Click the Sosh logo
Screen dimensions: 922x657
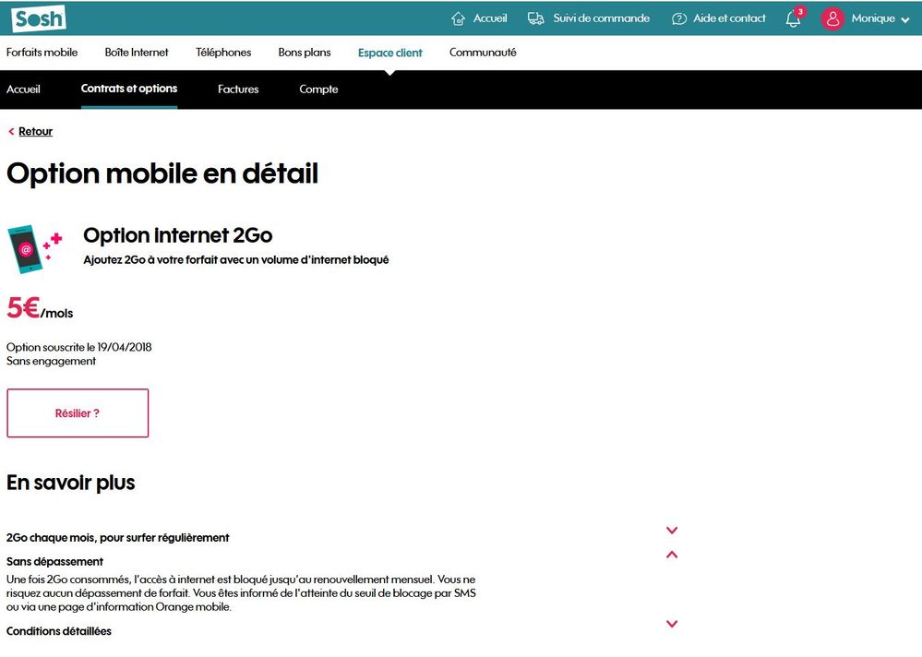point(39,18)
